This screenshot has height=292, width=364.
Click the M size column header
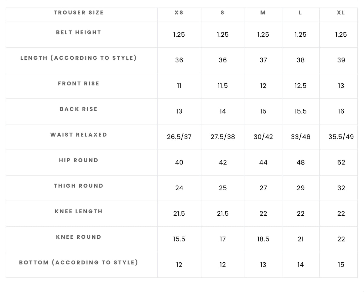(x=263, y=13)
